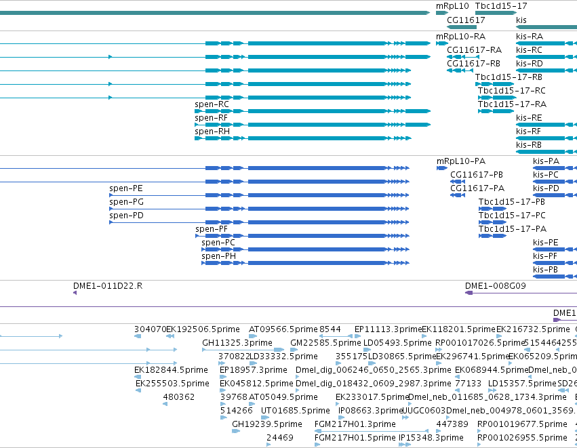Select the spen-PD protein label

point(126,216)
